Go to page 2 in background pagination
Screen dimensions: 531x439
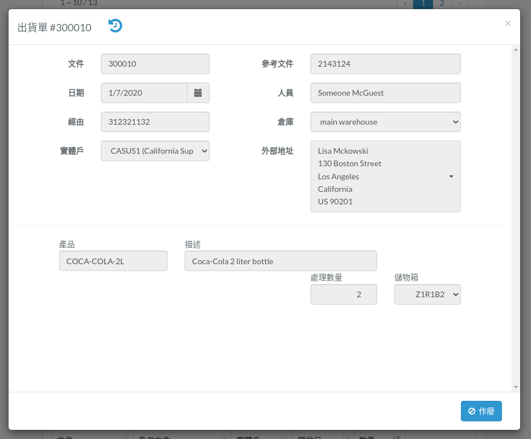pyautogui.click(x=442, y=4)
